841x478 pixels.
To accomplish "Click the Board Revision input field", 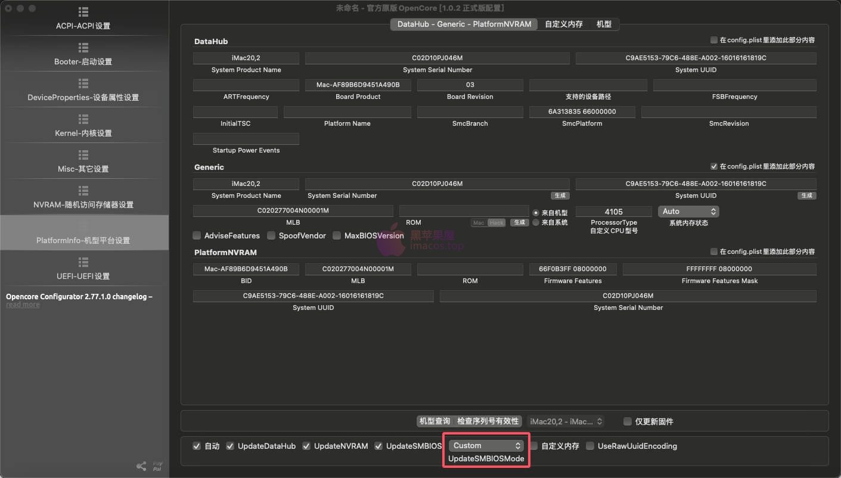I will (470, 85).
